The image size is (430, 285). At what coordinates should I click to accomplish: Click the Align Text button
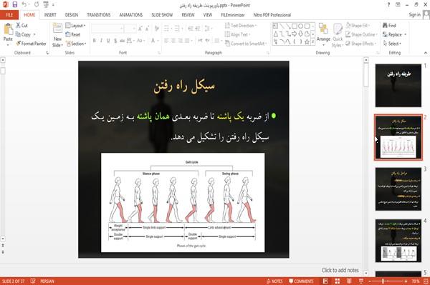(237, 35)
